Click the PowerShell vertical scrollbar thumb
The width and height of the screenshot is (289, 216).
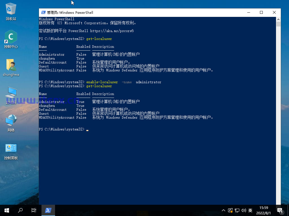(x=278, y=24)
